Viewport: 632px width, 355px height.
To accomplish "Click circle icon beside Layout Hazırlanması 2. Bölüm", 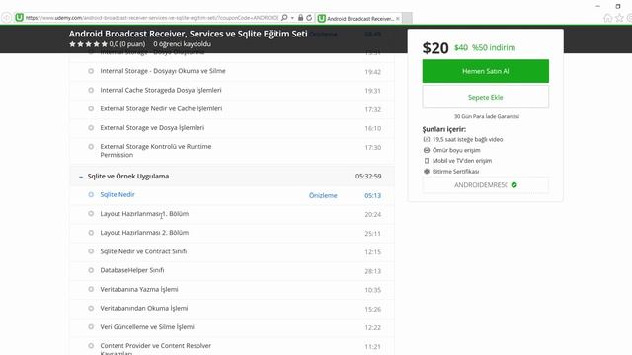I will (x=91, y=233).
